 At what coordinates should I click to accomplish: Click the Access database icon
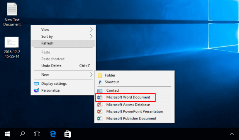pos(100,105)
